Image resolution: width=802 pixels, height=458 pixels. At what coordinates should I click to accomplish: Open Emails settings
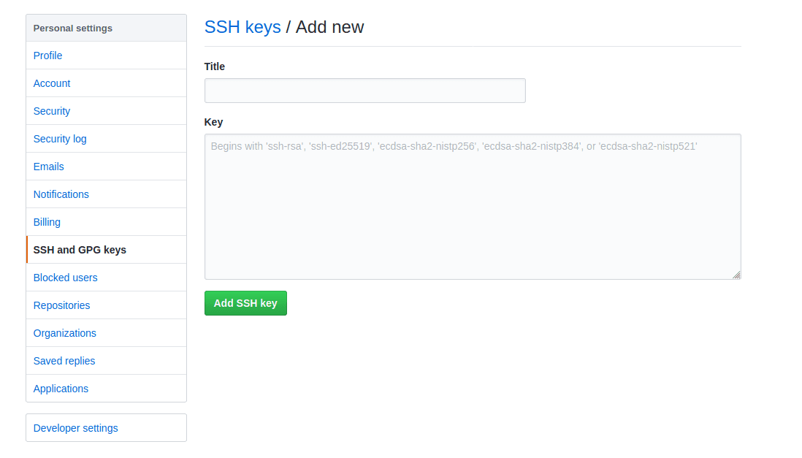[x=49, y=167]
